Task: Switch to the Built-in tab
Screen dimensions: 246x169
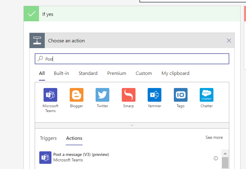Action: pyautogui.click(x=61, y=73)
